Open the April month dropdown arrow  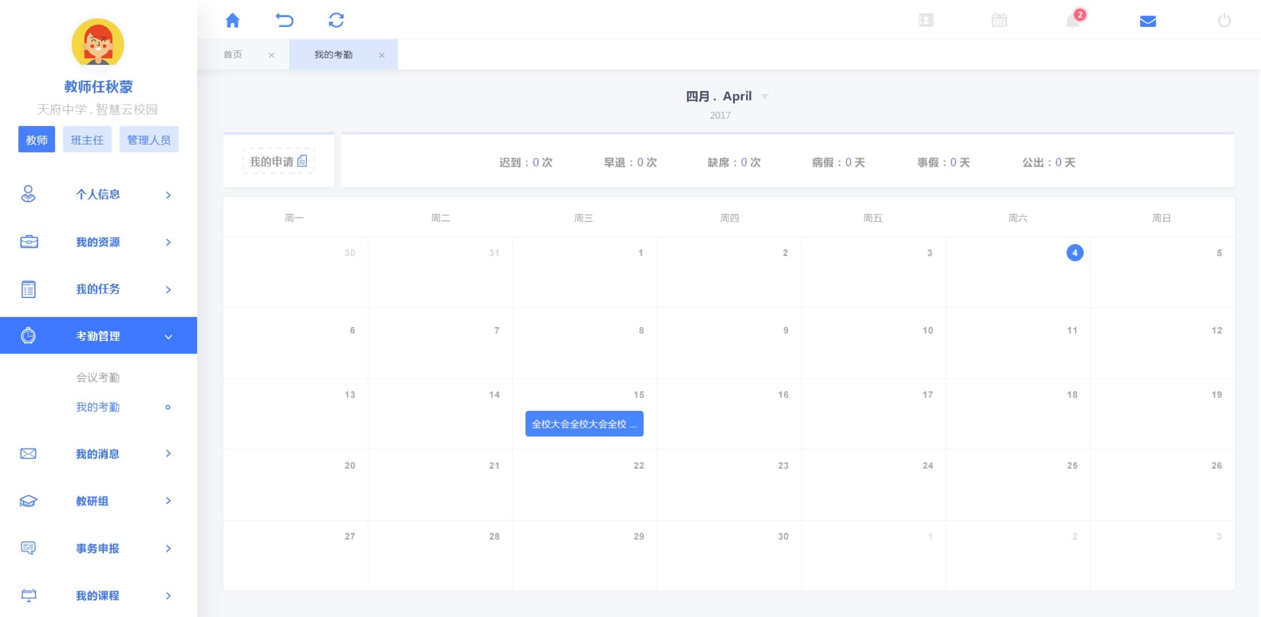coord(765,97)
